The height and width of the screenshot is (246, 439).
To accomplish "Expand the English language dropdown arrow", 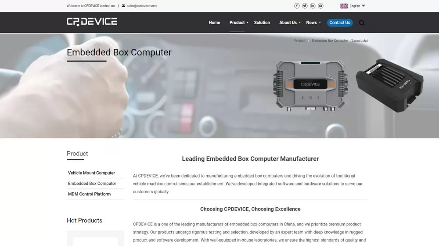I will [363, 6].
